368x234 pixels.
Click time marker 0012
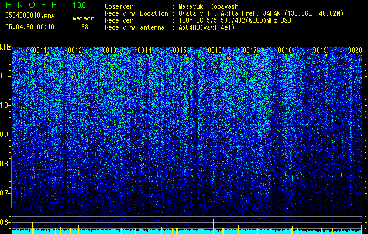click(x=75, y=50)
